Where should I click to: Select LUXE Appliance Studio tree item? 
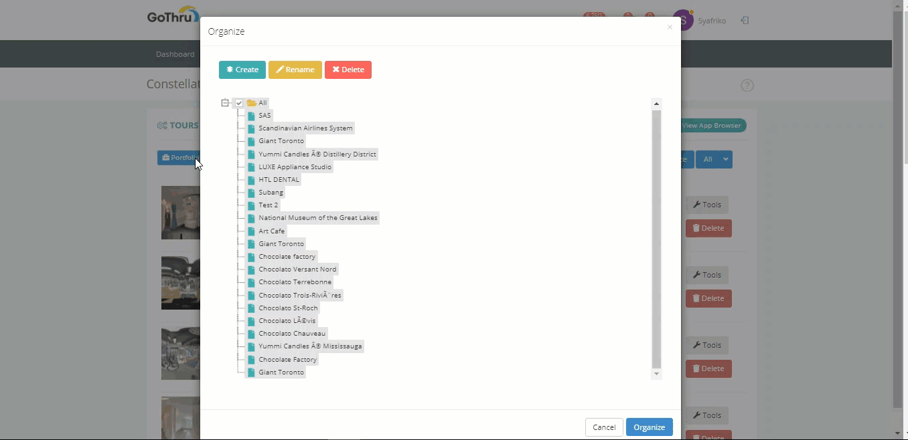tap(295, 167)
